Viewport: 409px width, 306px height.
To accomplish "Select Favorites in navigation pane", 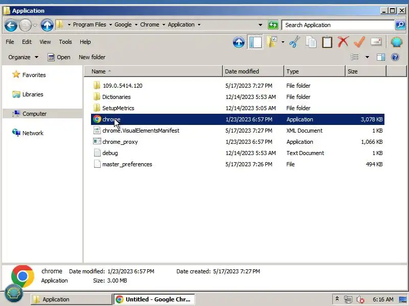I will [x=29, y=74].
